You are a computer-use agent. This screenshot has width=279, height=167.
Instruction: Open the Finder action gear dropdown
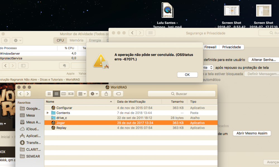tap(94, 94)
